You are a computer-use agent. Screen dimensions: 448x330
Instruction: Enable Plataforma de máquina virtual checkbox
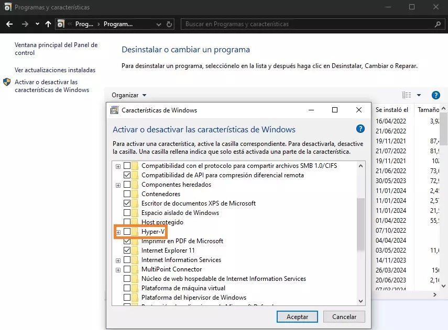click(x=127, y=288)
